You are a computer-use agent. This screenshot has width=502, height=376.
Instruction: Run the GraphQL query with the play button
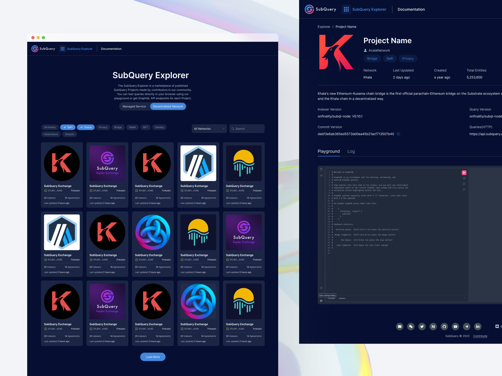coord(464,173)
